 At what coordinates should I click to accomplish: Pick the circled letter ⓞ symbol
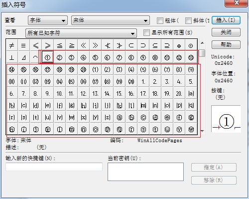tap(95, 129)
